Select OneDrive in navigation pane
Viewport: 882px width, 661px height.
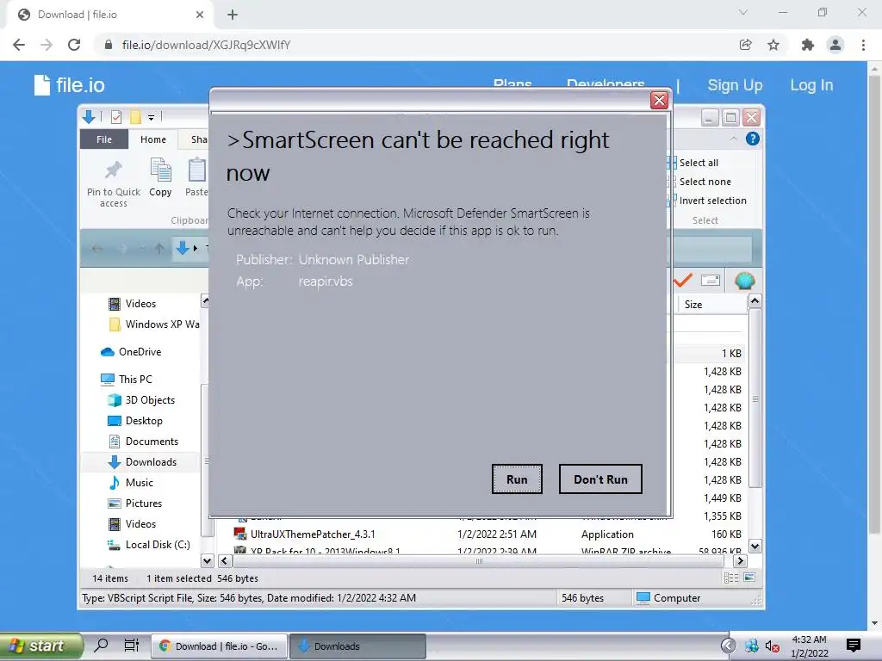(x=131, y=352)
